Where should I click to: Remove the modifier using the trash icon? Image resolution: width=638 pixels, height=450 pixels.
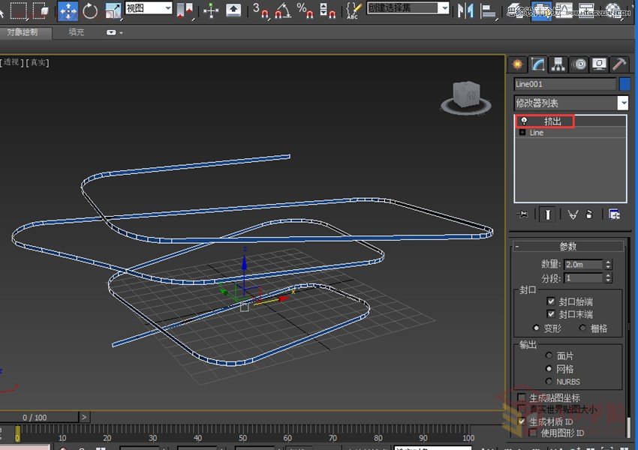pyautogui.click(x=590, y=215)
